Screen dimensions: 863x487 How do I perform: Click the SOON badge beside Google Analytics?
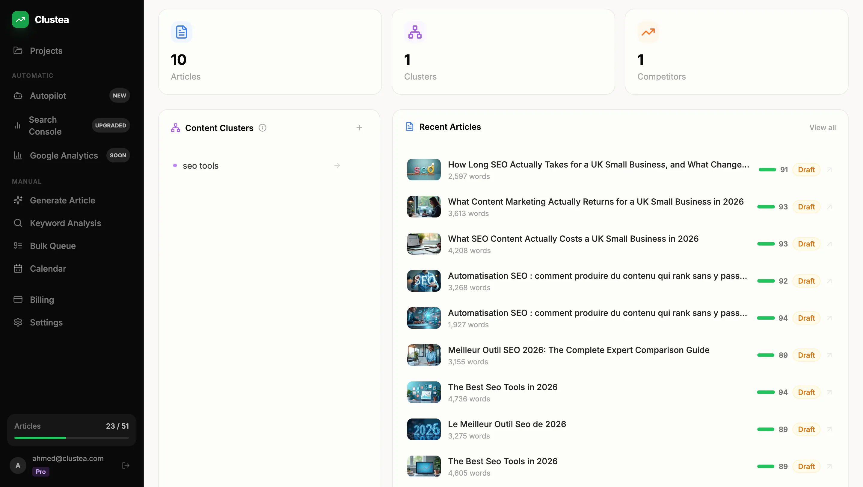pyautogui.click(x=118, y=155)
